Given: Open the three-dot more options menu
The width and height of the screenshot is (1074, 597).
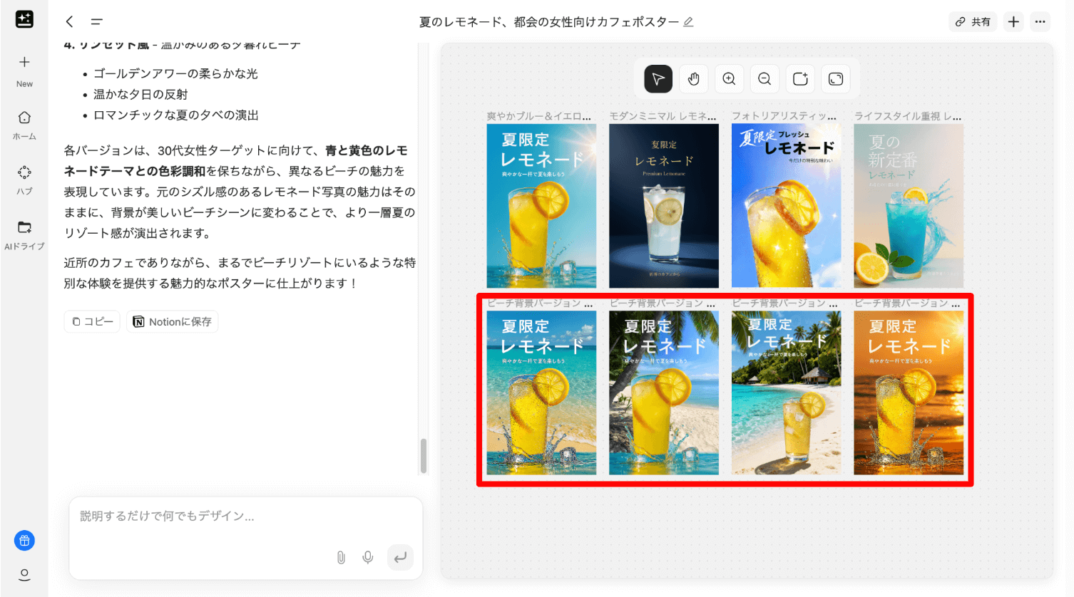Looking at the screenshot, I should point(1040,22).
